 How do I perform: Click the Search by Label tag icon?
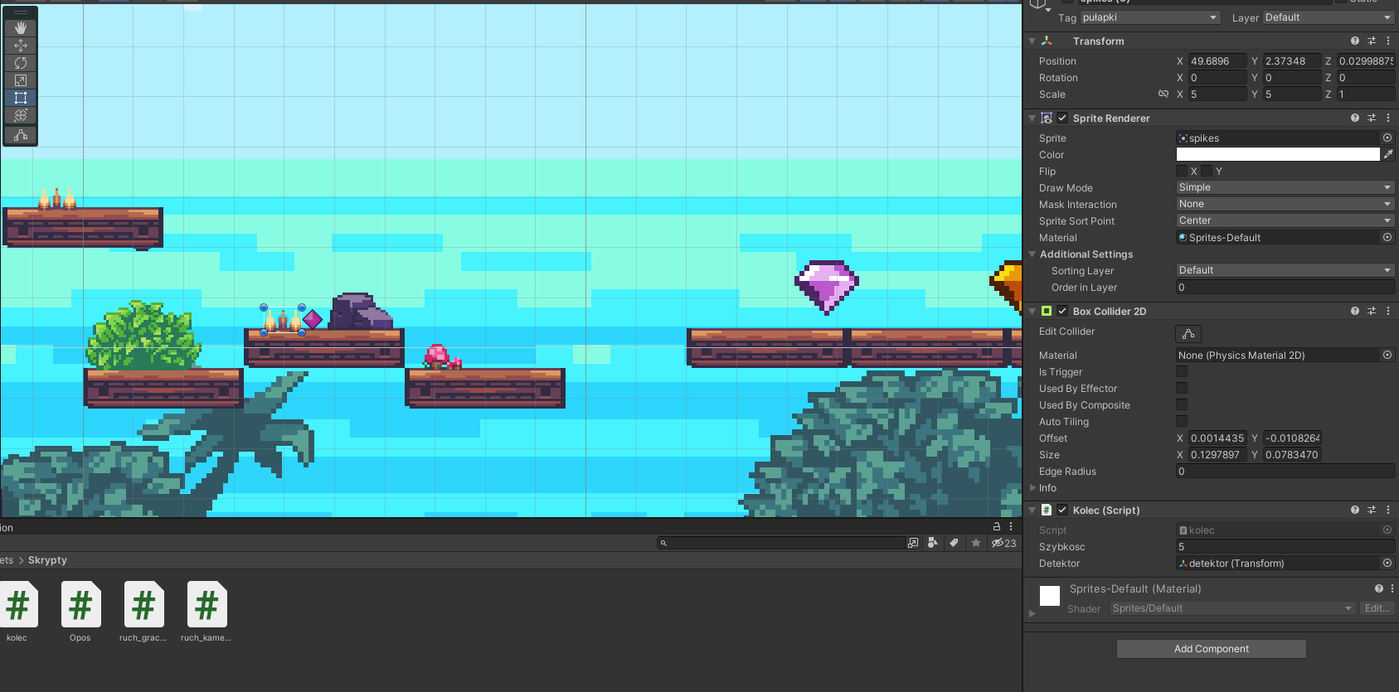click(954, 543)
